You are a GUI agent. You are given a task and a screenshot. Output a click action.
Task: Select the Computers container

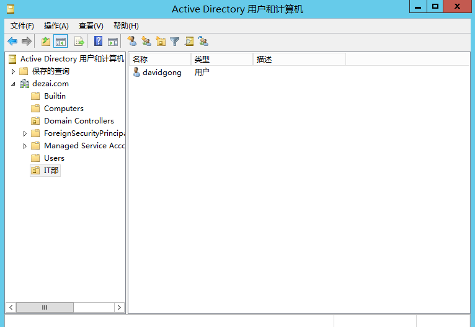coord(64,109)
